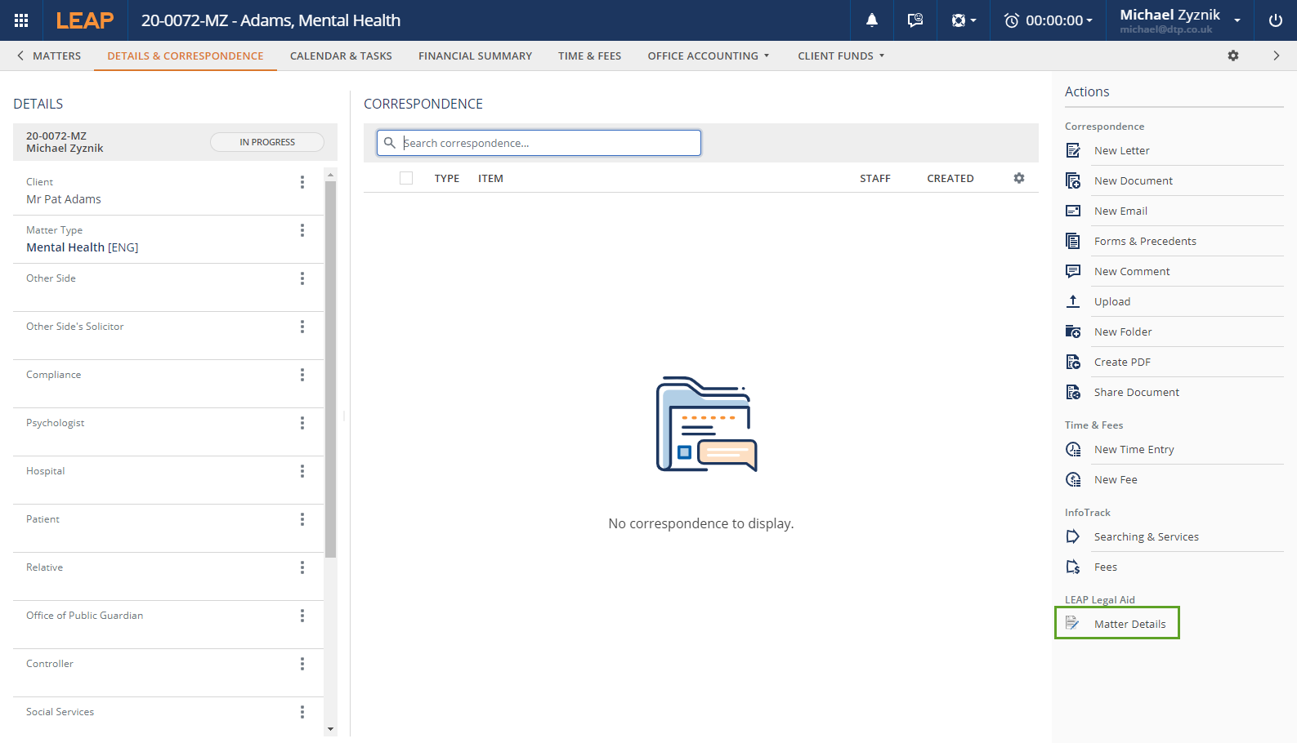This screenshot has width=1297, height=743.
Task: Open correspondence column settings gear
Action: pos(1018,178)
